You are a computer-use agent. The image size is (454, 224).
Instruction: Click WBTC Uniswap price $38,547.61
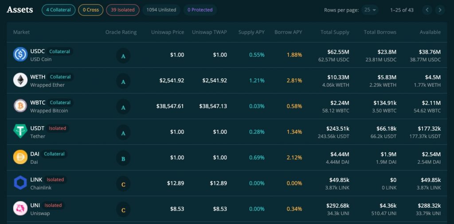[170, 106]
